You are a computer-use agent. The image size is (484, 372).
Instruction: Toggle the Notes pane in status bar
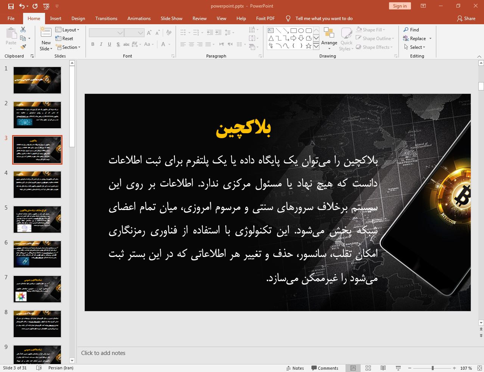[295, 368]
